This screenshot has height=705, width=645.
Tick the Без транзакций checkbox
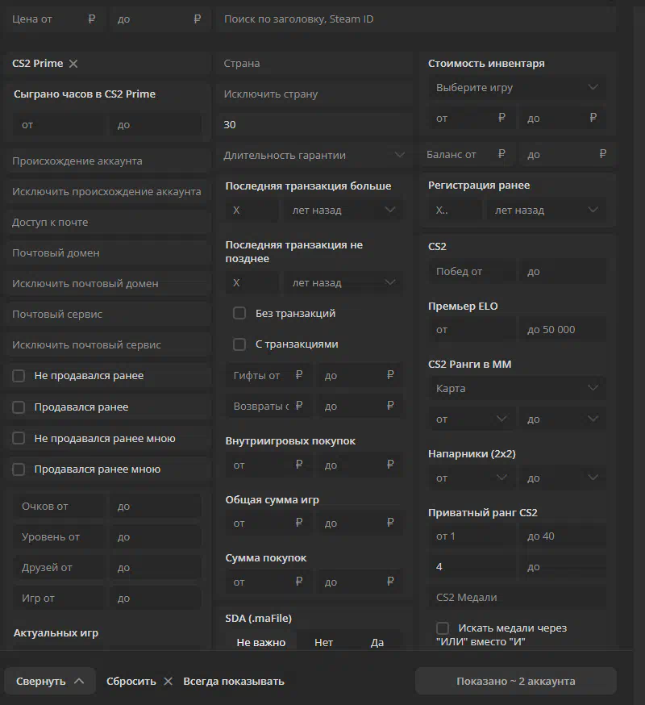click(x=239, y=313)
